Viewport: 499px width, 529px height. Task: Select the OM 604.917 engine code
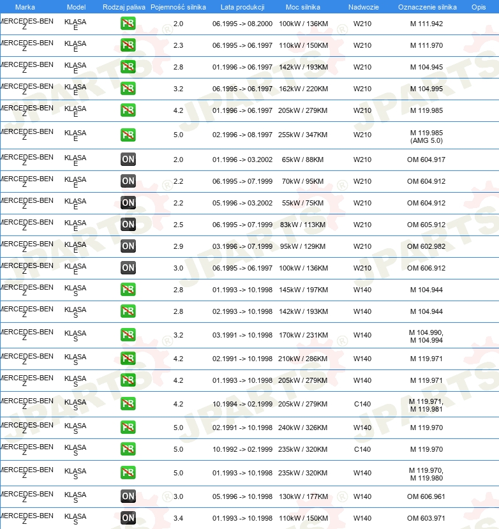click(426, 160)
